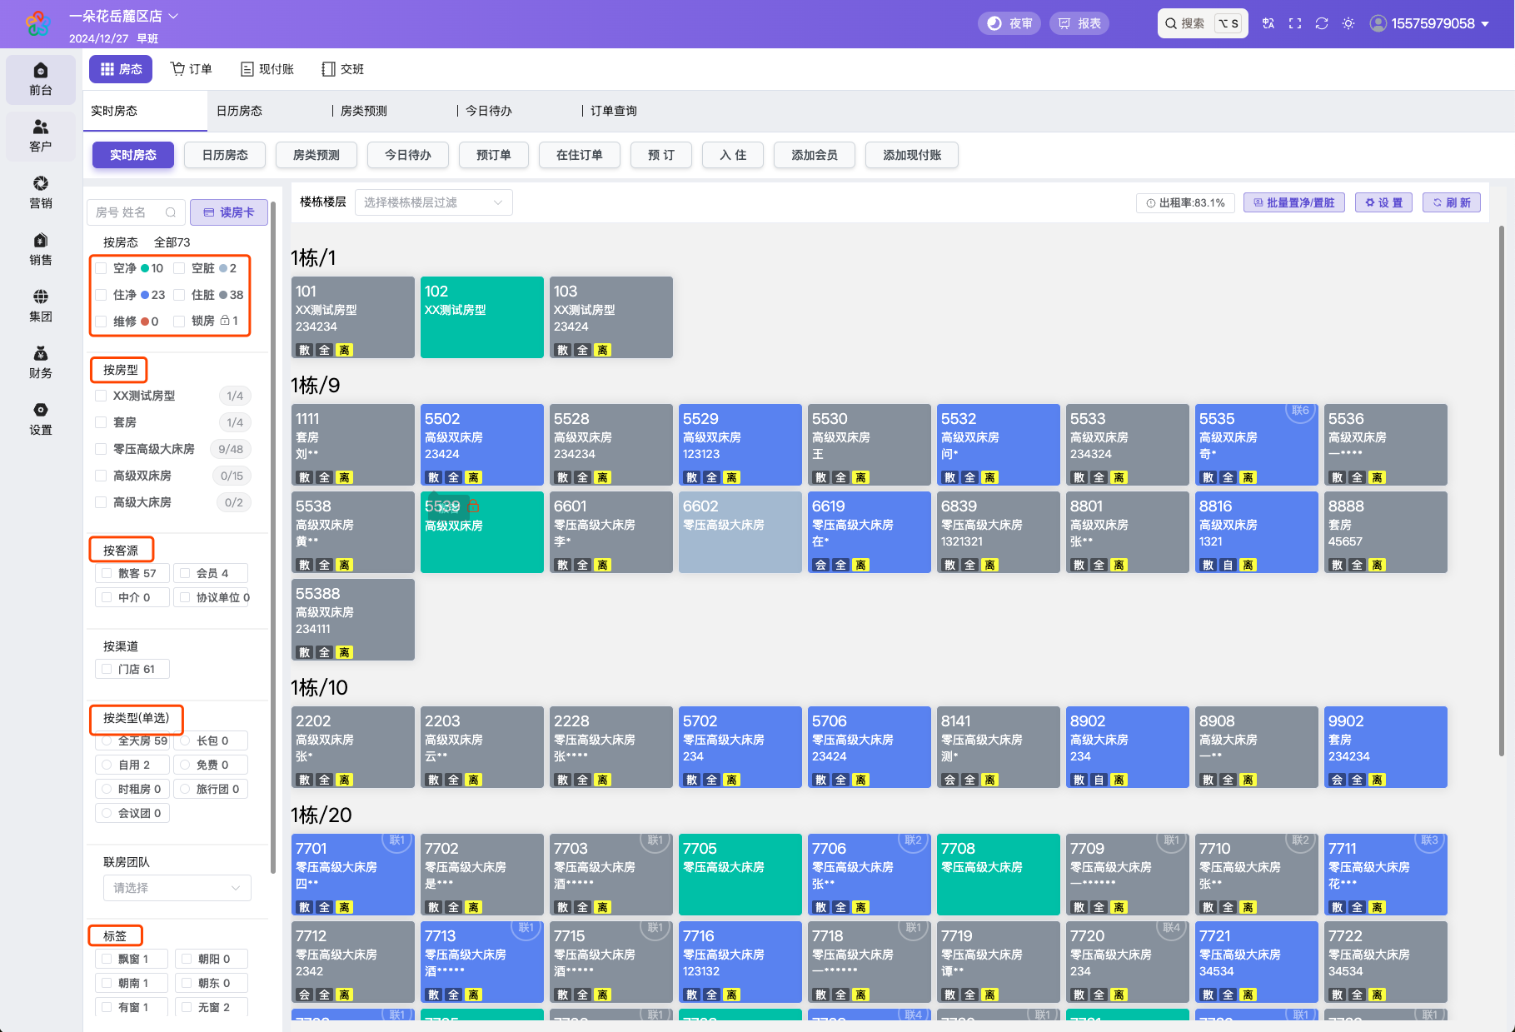Click the translate language icon
Viewport: 1515px width, 1032px height.
[x=1268, y=23]
